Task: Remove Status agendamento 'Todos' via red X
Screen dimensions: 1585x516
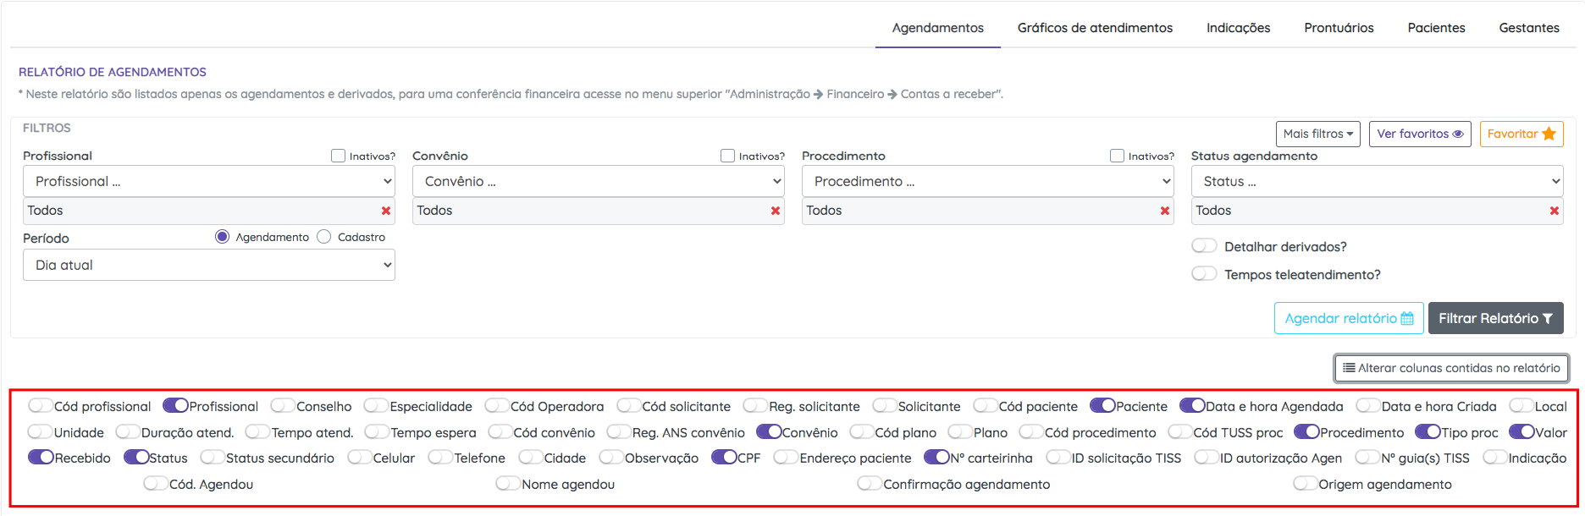Action: [x=1555, y=211]
